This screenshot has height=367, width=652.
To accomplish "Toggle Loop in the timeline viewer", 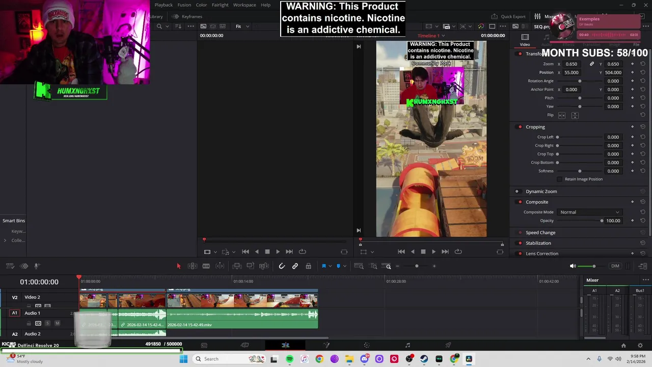I will [x=458, y=252].
